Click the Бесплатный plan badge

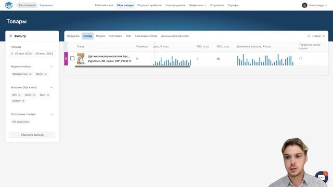pyautogui.click(x=27, y=5)
